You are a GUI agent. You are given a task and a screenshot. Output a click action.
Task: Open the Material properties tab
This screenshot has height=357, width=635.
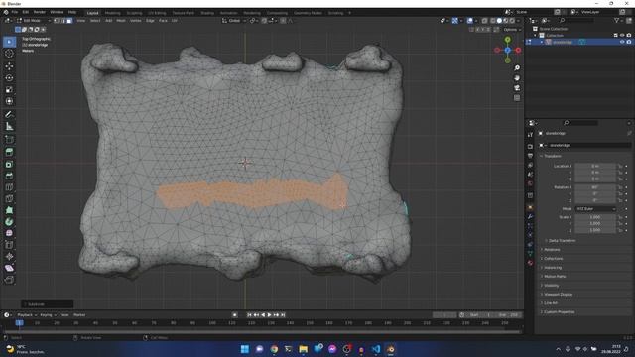[x=530, y=263]
